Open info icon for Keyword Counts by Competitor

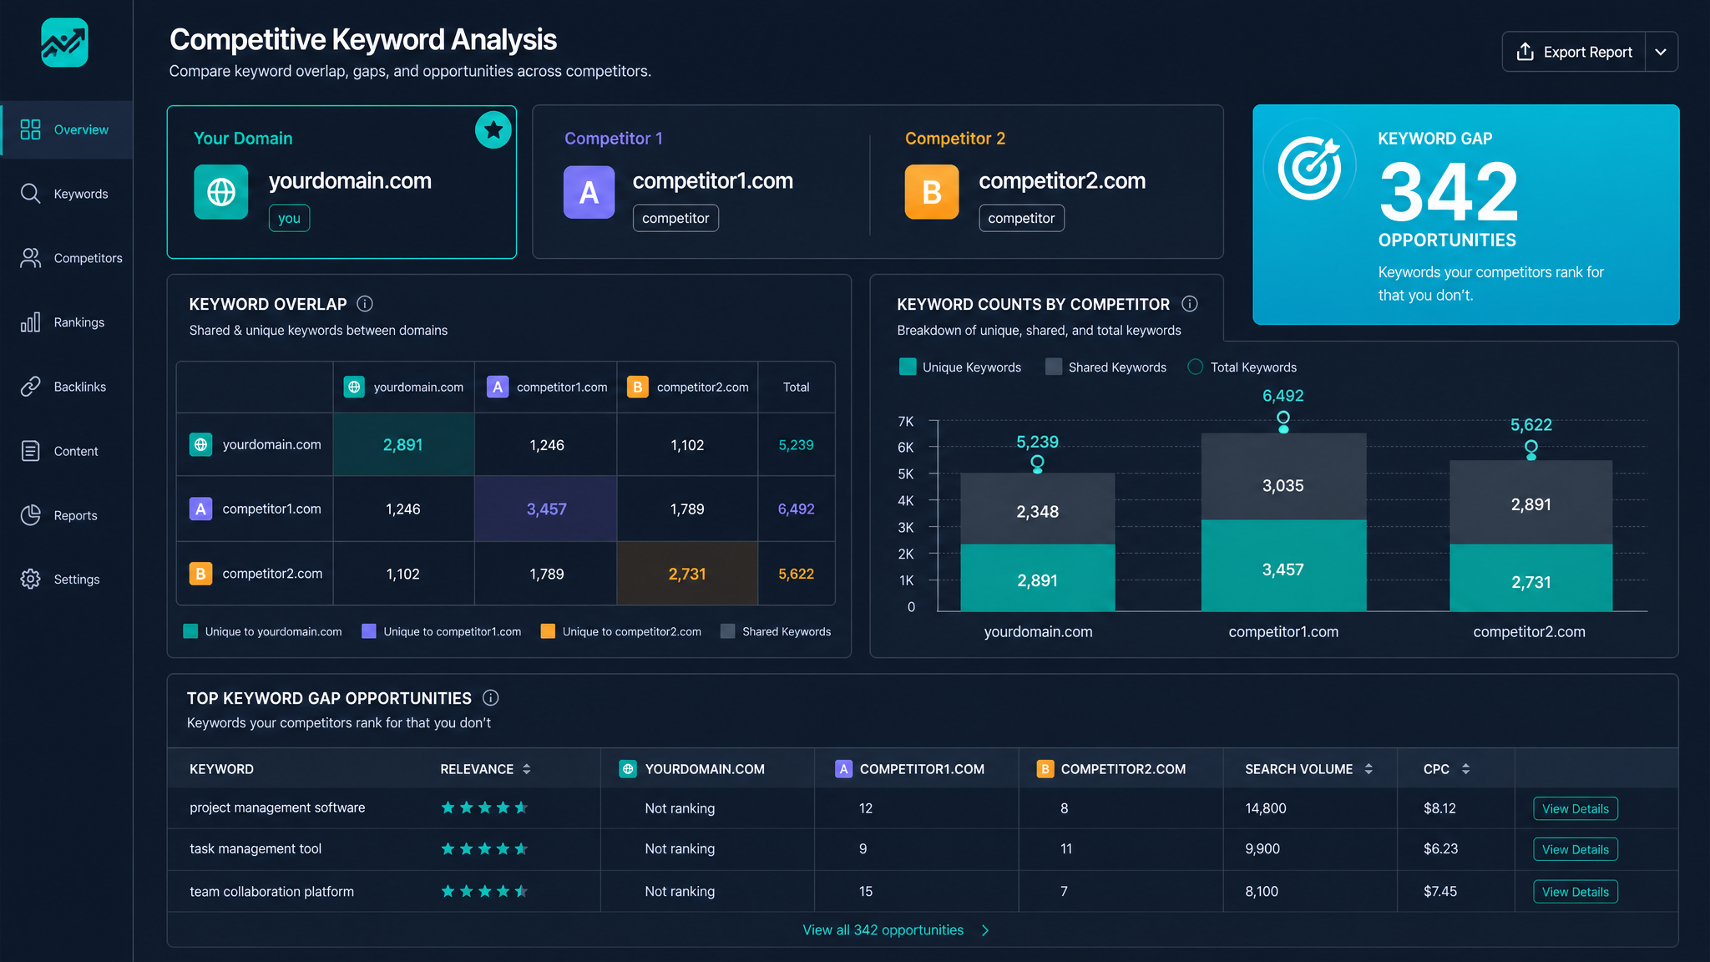pos(1190,304)
